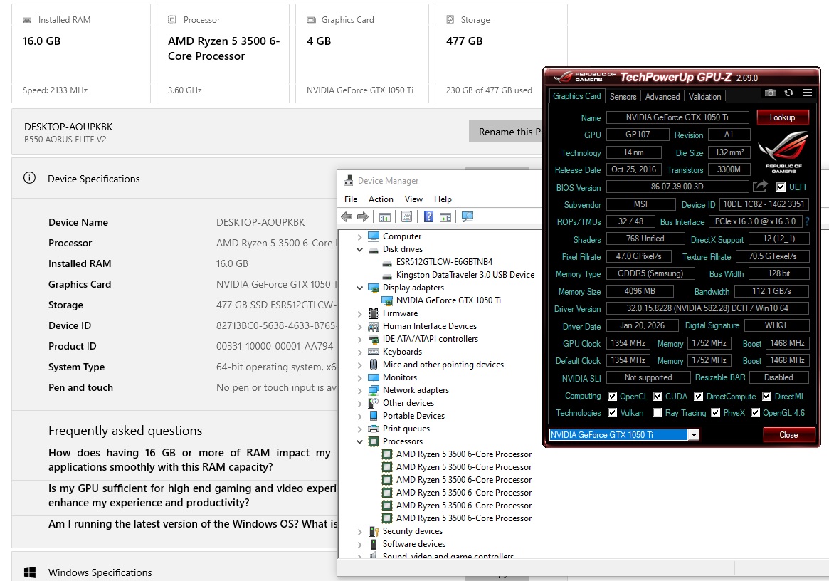Click the Device Manager title bar icon

pos(348,180)
